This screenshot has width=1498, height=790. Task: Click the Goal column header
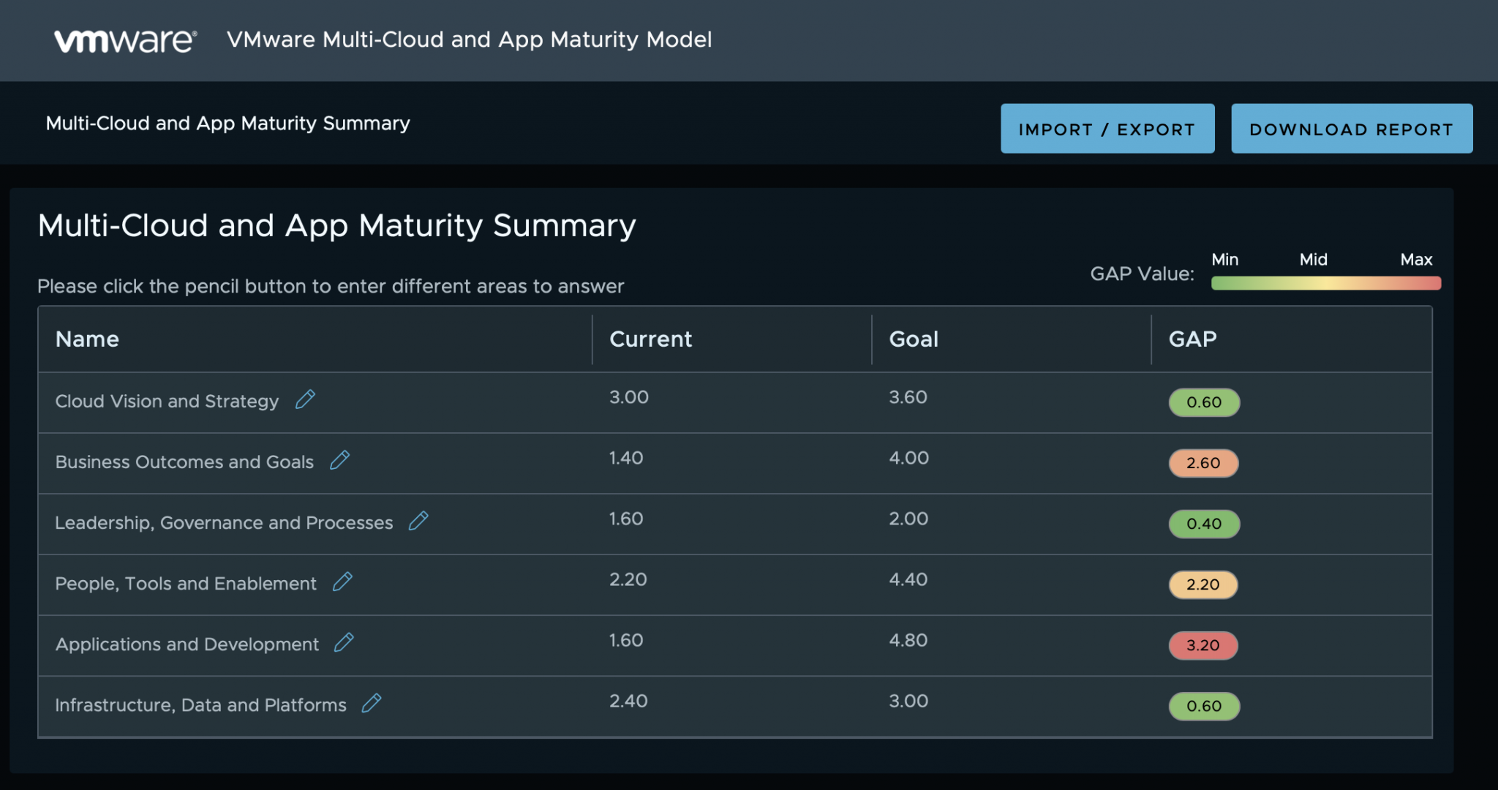coord(913,339)
